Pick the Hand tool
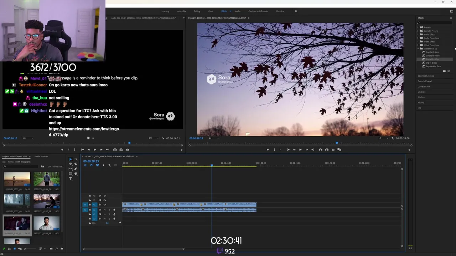456x256 pixels. [76, 174]
